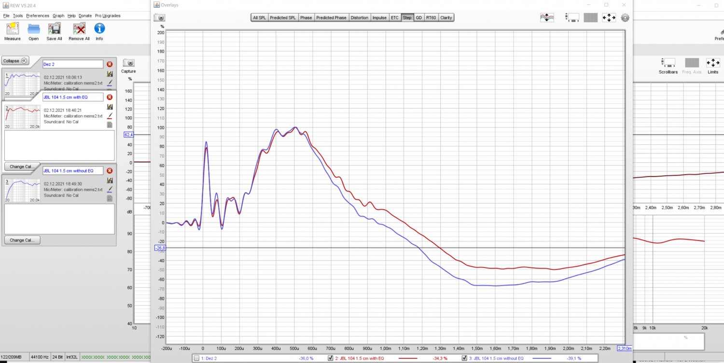Toggle the 2: JBL 104 with EQ checkbox
The width and height of the screenshot is (724, 363).
point(331,358)
